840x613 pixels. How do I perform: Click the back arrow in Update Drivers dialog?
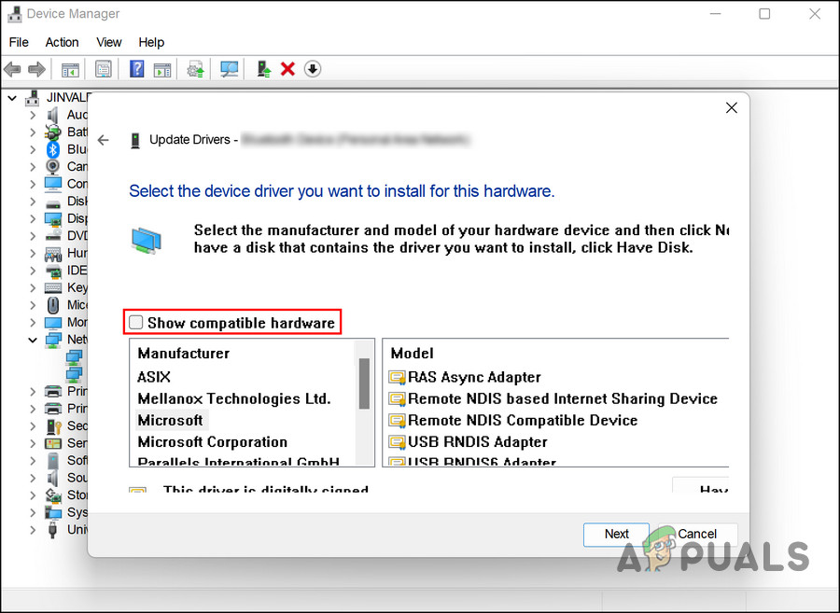click(104, 140)
